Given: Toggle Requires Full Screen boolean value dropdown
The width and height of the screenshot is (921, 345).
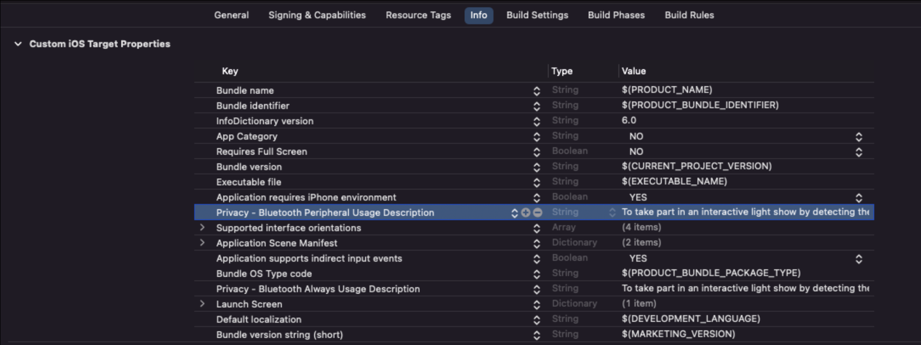Looking at the screenshot, I should point(858,152).
